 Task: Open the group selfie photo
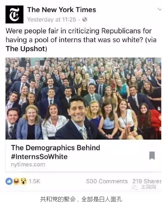(x=83, y=99)
